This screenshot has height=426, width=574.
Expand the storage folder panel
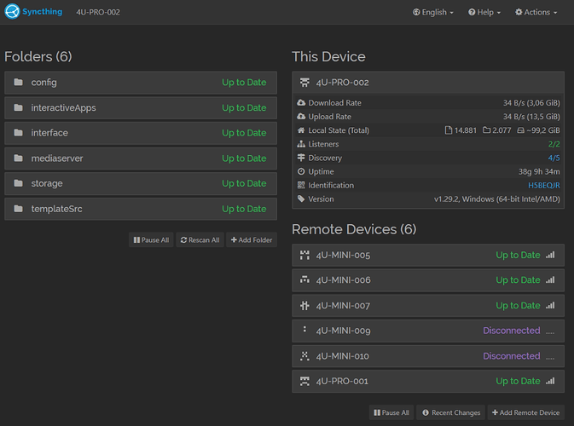(141, 183)
